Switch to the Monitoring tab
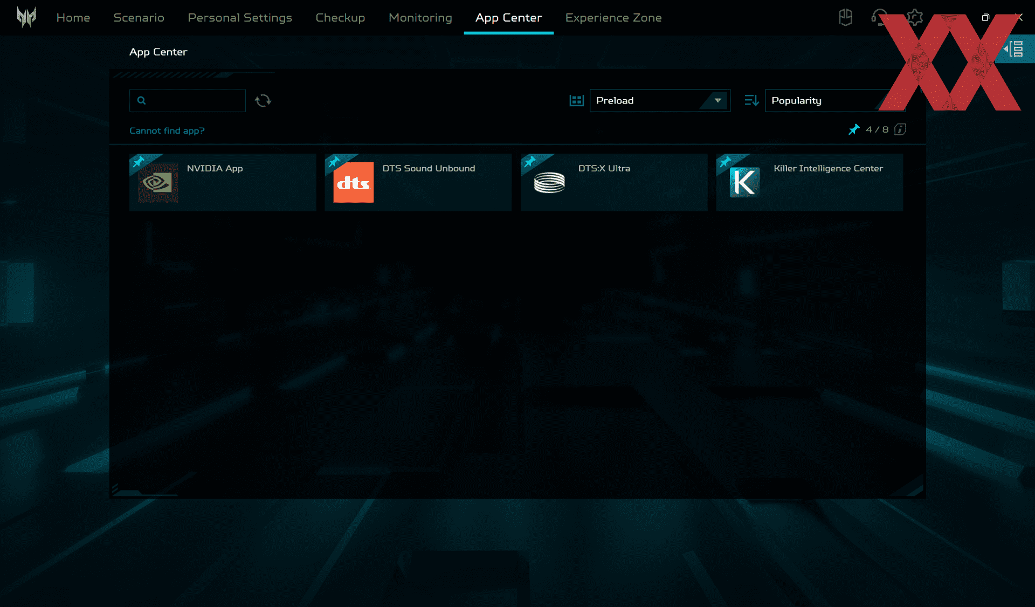 pyautogui.click(x=420, y=18)
